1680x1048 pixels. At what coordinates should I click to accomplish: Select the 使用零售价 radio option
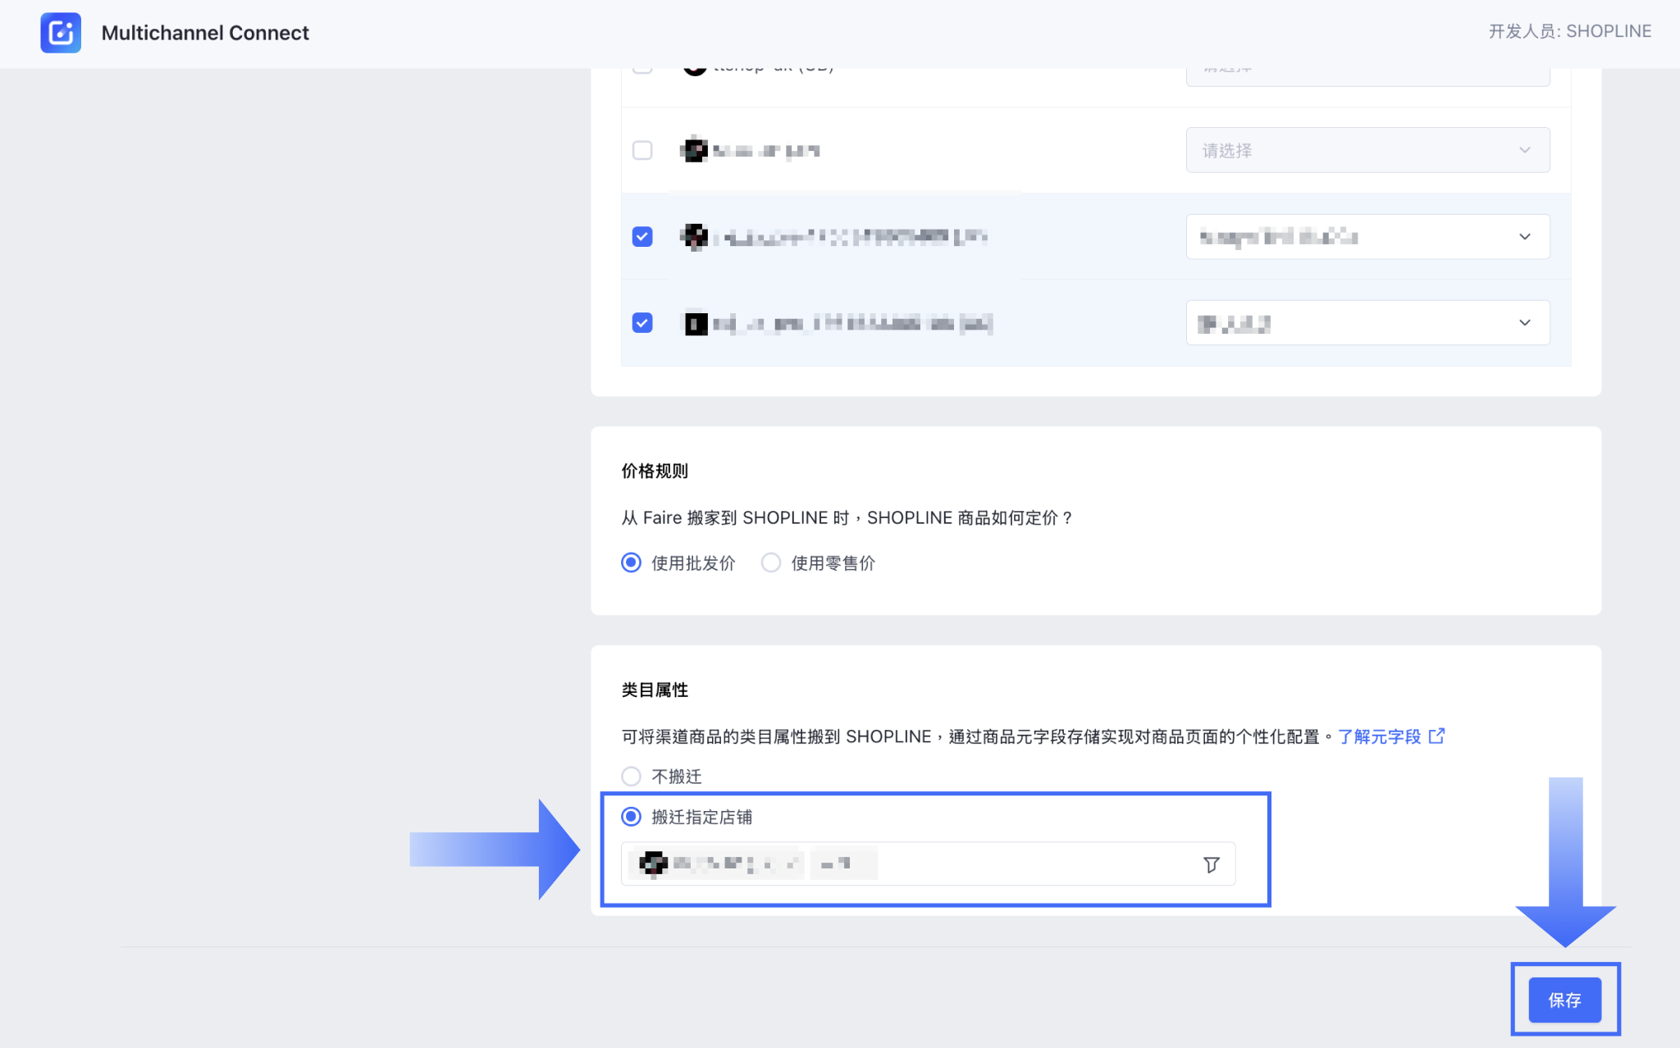pos(770,563)
